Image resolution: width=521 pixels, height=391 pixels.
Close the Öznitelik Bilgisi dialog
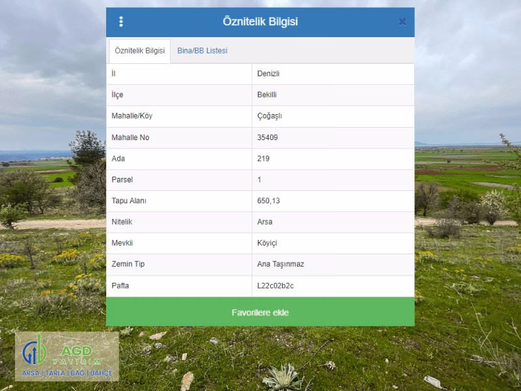pyautogui.click(x=402, y=22)
